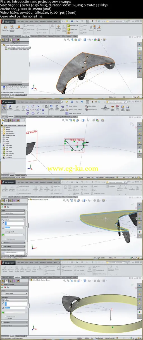The image size is (143, 340).
Task: Click the 500 dimension in second frame sketch
Action: [87, 142]
